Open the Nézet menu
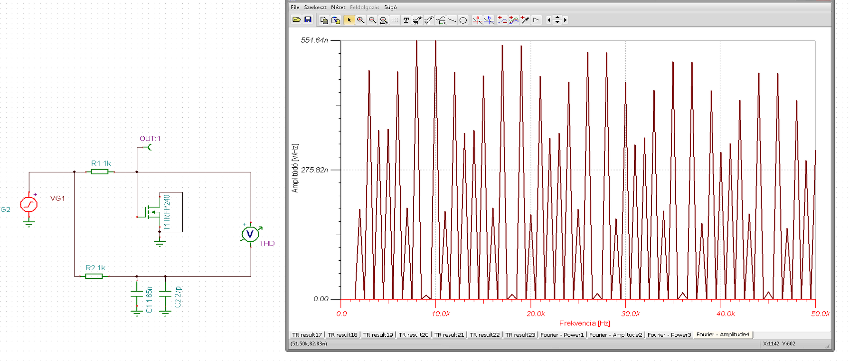 coord(338,7)
